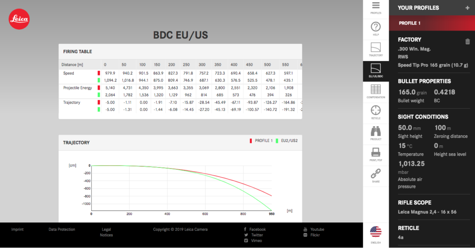
Task: Click the Twitter link text
Action: [257, 235]
